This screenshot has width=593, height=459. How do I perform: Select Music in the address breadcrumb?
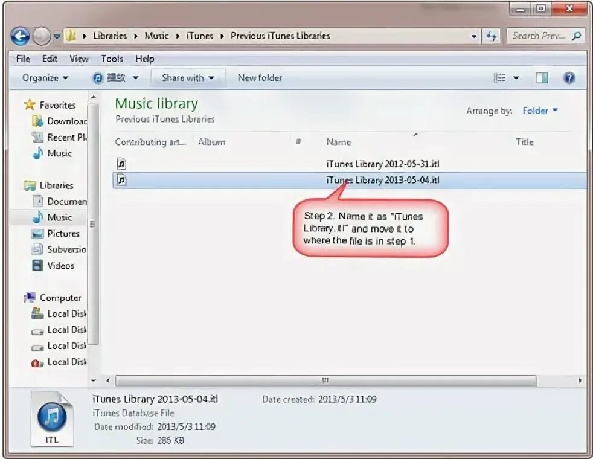click(156, 36)
